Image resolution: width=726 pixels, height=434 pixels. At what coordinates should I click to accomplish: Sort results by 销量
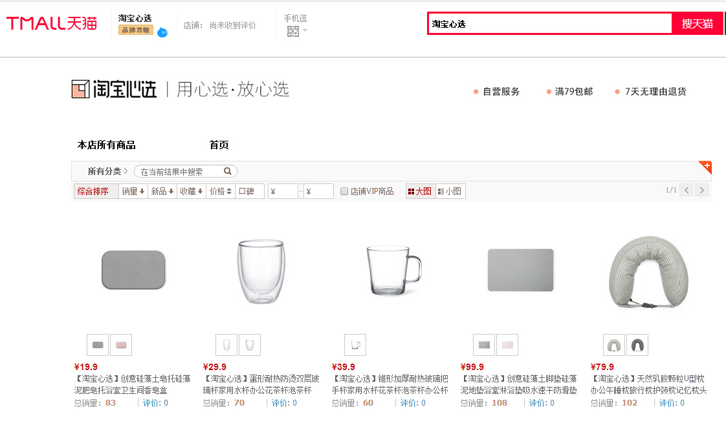coord(133,192)
